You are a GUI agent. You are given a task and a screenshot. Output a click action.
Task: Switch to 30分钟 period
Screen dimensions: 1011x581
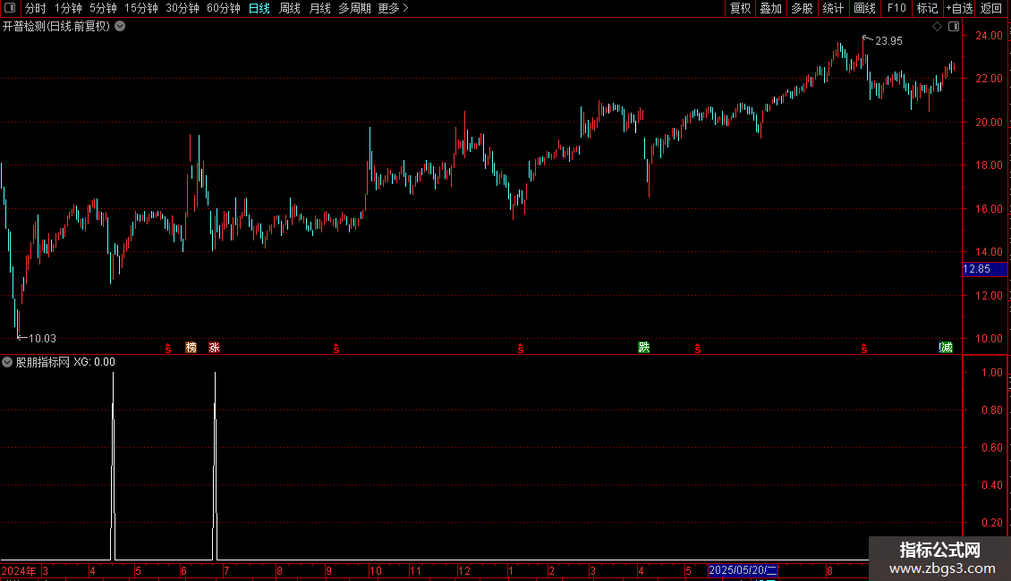183,8
